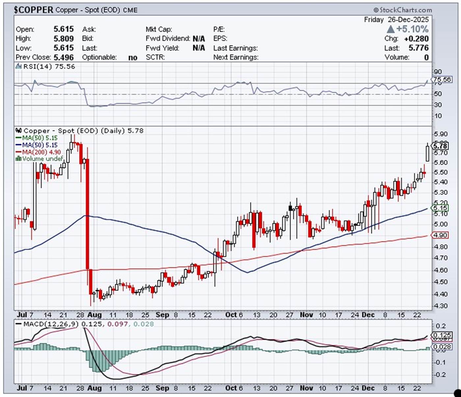Click the candlestick icon beside Copper - Spot

(19, 131)
